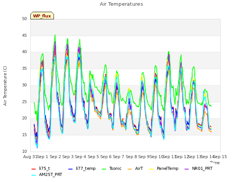Click the Air Temperature (C) axis label
The width and height of the screenshot is (243, 182).
click(x=5, y=86)
